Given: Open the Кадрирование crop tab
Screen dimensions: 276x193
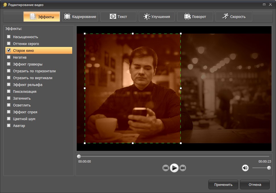Looking at the screenshot, I should coord(80,17).
